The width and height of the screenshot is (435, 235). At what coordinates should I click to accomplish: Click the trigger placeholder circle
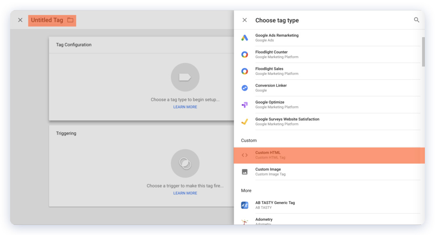(x=185, y=163)
